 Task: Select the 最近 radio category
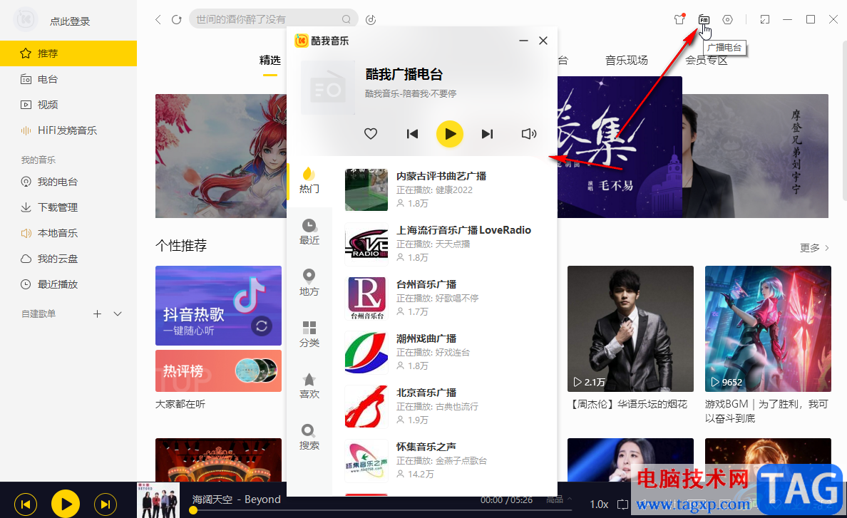click(309, 232)
